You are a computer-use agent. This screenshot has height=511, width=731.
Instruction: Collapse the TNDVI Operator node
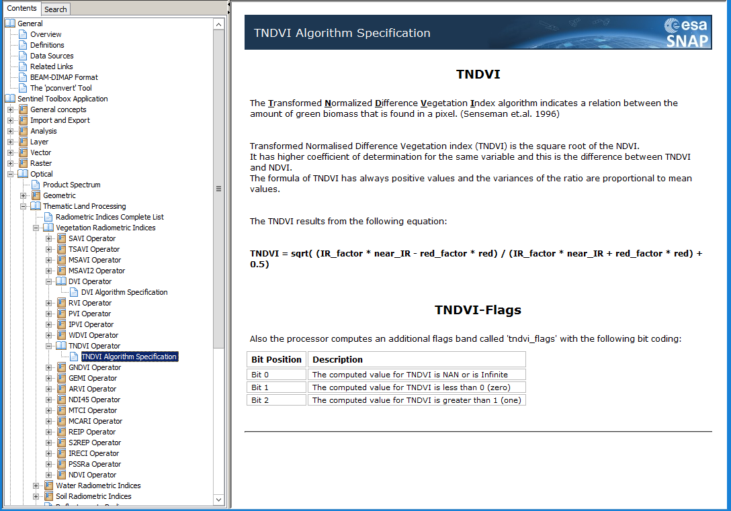pyautogui.click(x=48, y=346)
